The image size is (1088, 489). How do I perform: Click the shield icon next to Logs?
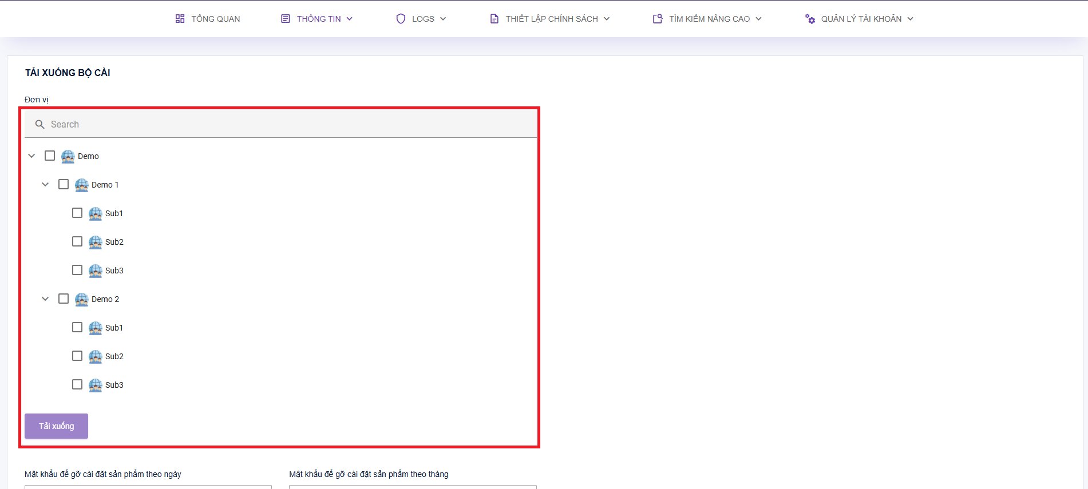[401, 19]
